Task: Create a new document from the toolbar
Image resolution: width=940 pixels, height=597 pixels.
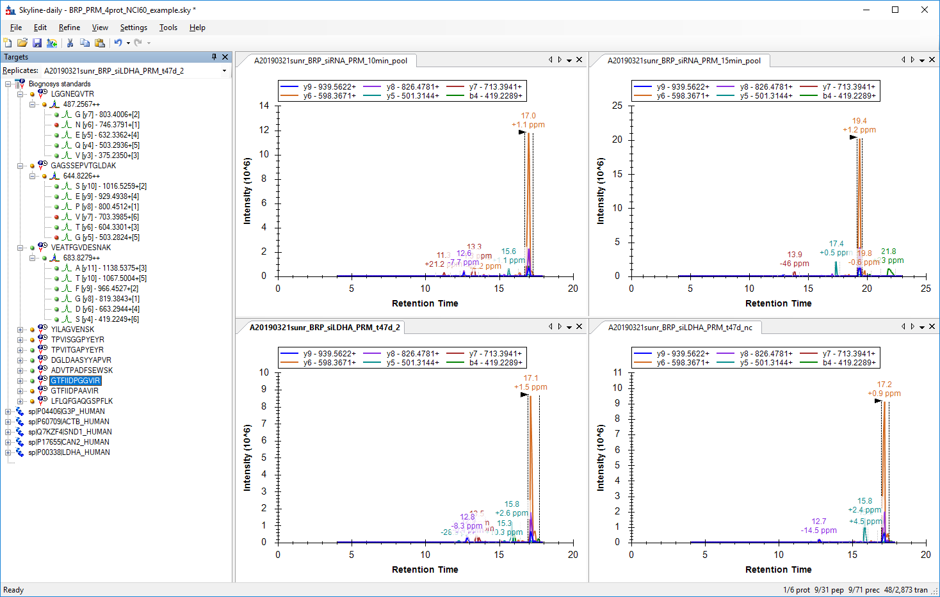Action: [8, 43]
